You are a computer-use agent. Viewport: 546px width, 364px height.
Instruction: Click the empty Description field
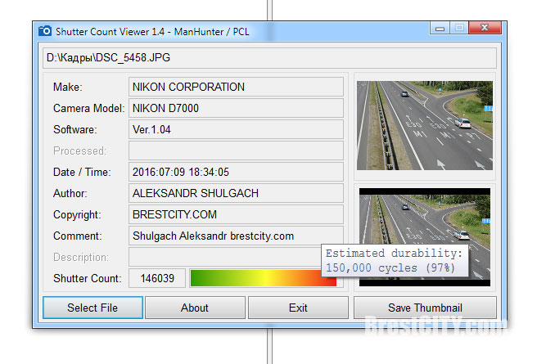(225, 257)
